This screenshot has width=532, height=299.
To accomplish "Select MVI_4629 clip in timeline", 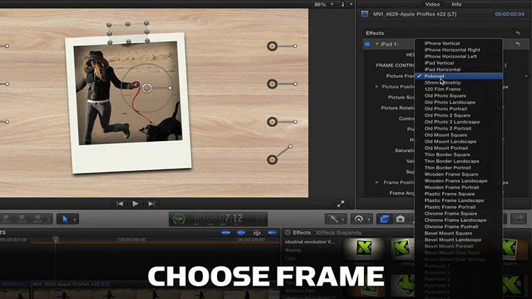I will tap(155, 290).
